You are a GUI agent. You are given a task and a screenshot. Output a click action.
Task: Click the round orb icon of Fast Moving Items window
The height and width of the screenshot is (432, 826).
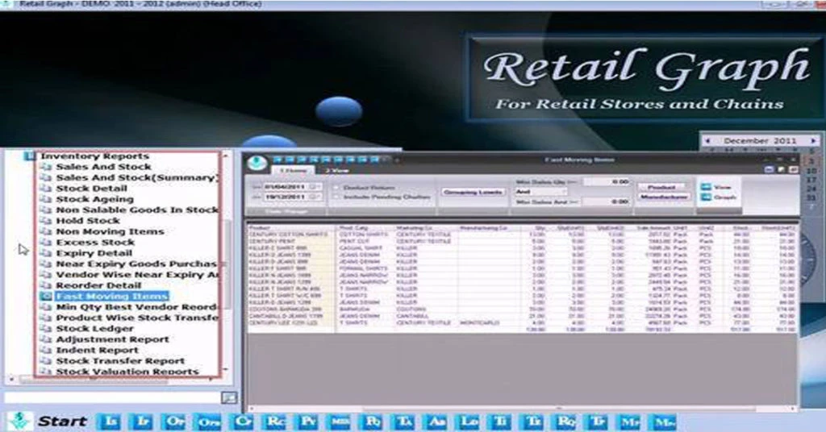tap(257, 164)
